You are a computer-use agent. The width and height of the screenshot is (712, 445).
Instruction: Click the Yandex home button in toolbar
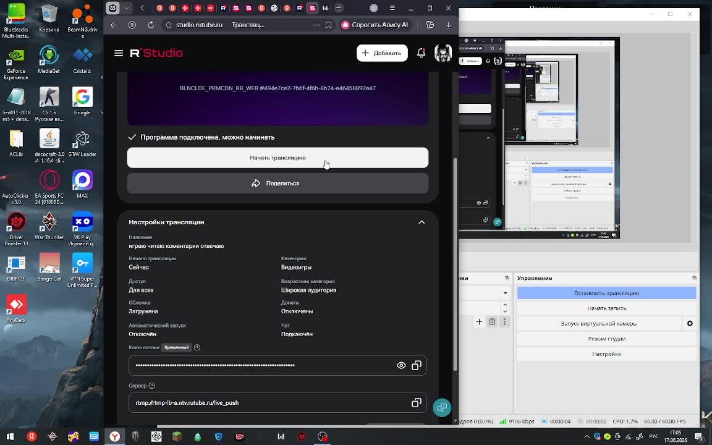click(132, 25)
